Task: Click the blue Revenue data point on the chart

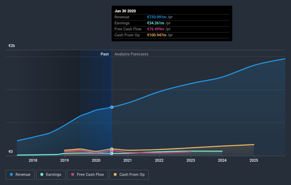Action: tap(112, 107)
